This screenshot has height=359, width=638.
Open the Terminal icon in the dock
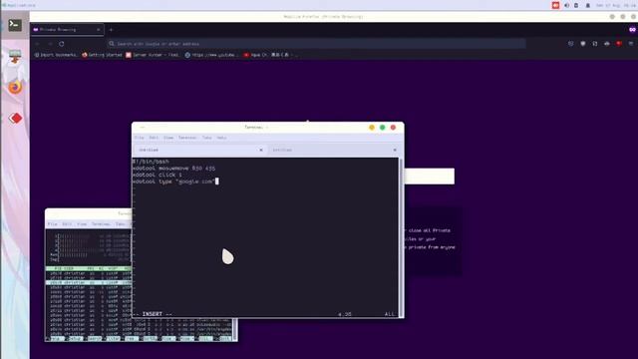(x=15, y=25)
